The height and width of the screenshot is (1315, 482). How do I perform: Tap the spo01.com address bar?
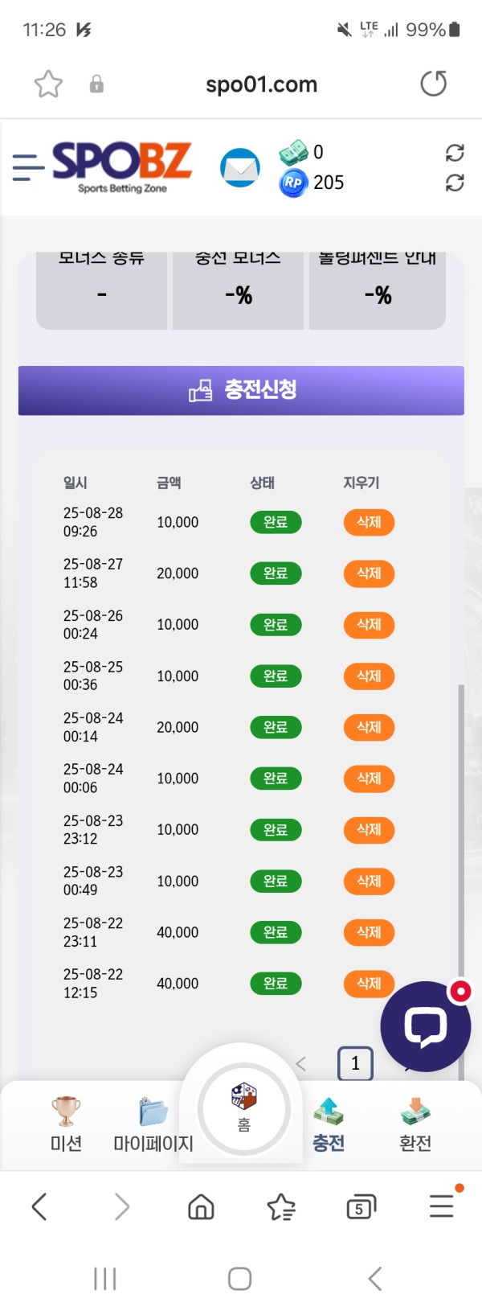pos(260,84)
